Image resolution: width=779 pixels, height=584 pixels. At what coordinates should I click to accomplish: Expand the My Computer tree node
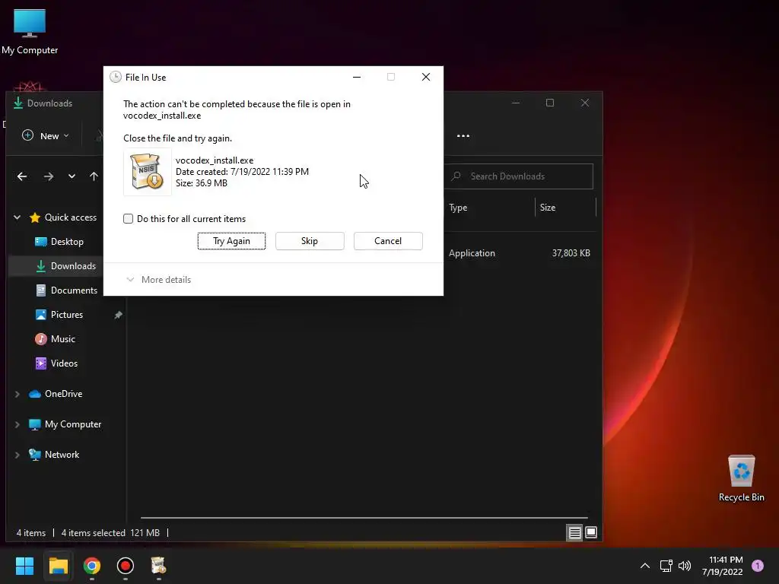17,424
